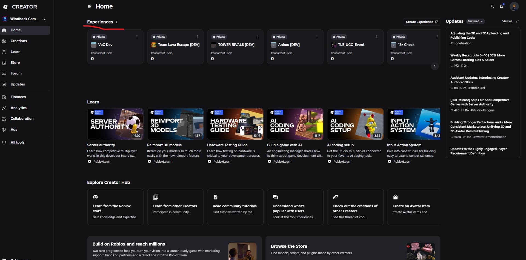526x260 pixels.
Task: Click the Analytics sidebar icon
Action: click(4, 108)
